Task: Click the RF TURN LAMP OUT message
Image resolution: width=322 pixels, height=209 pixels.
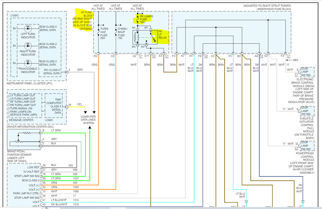Action: [23, 102]
